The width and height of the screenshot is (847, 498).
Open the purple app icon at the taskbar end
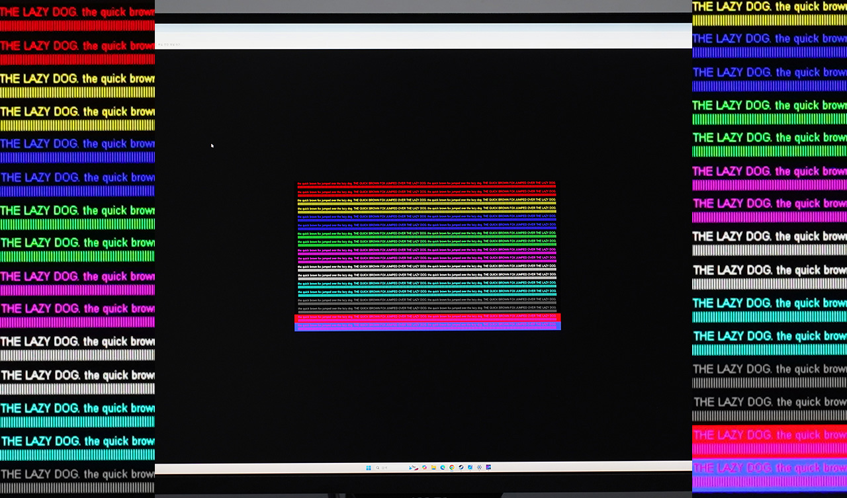pyautogui.click(x=488, y=468)
